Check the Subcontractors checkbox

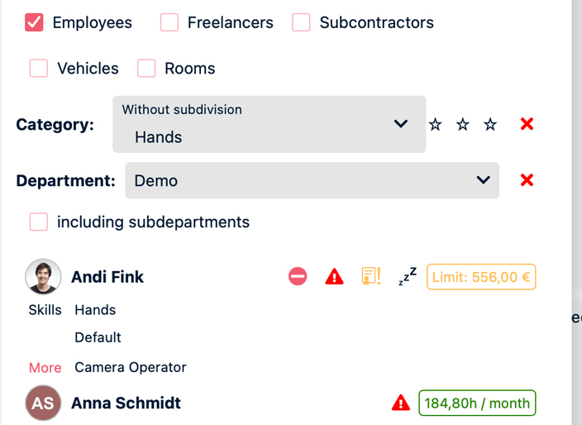301,22
